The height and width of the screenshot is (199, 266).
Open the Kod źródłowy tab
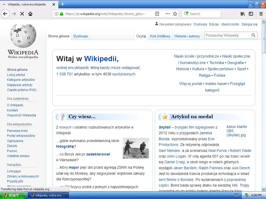(160, 36)
